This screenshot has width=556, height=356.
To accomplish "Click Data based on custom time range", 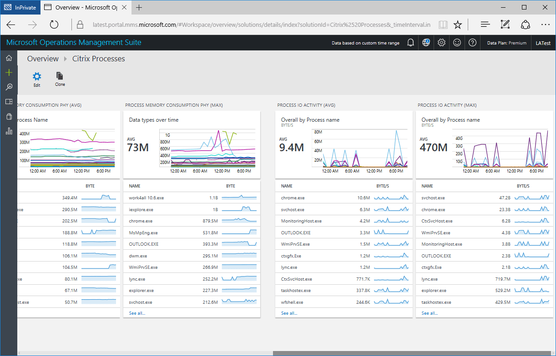I will [x=365, y=43].
